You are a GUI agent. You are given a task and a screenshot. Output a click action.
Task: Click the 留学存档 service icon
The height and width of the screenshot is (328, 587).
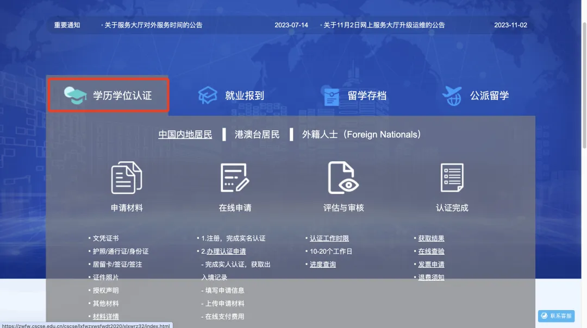click(332, 96)
